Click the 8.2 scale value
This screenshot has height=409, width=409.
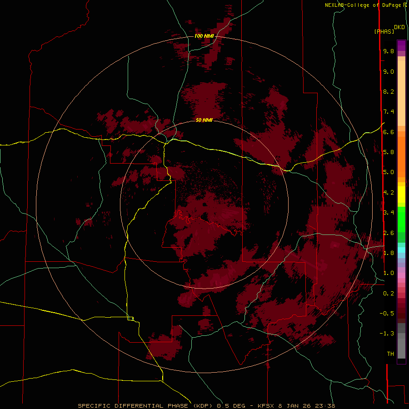coord(389,91)
